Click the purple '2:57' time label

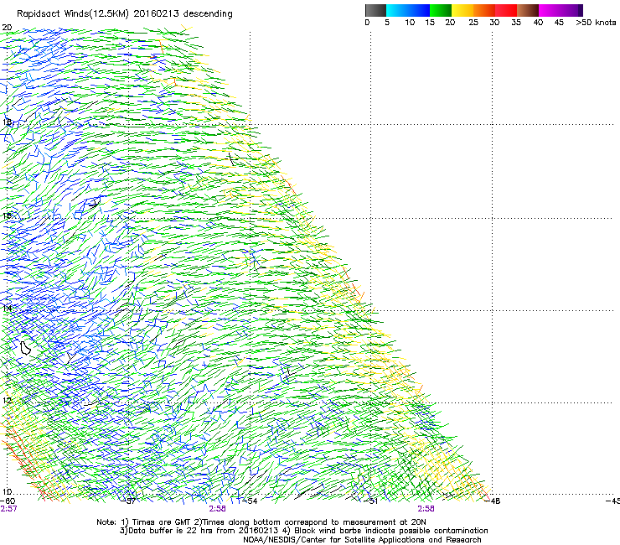click(8, 509)
